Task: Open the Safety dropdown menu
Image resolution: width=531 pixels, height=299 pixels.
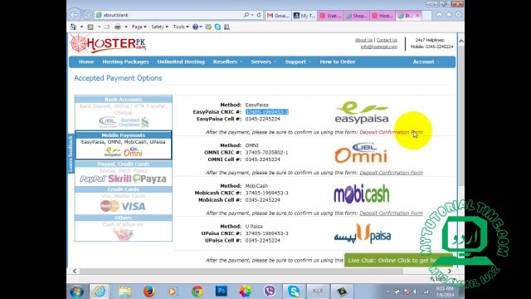Action: (x=159, y=27)
